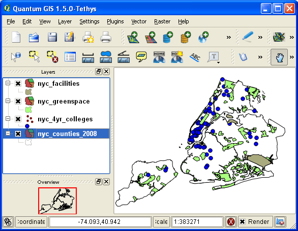Select Measure Line tool
Viewport: 298px width, 231px height.
[x=88, y=58]
